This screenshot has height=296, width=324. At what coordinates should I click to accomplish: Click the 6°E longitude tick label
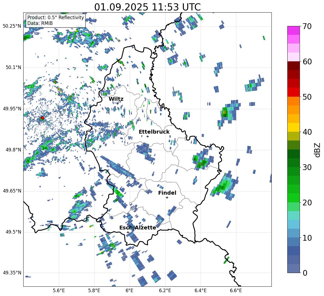pyautogui.click(x=129, y=291)
